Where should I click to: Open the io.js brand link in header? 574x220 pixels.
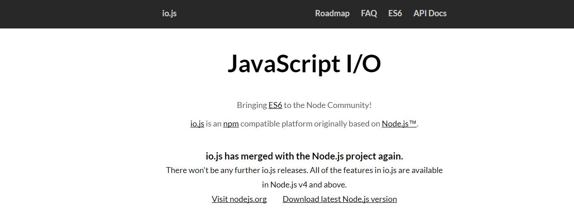click(169, 14)
